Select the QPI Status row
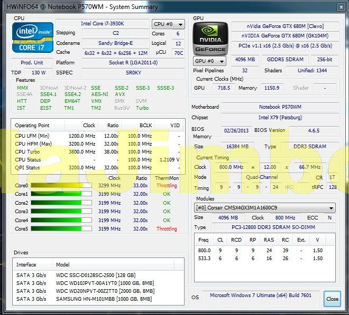 coord(97,168)
